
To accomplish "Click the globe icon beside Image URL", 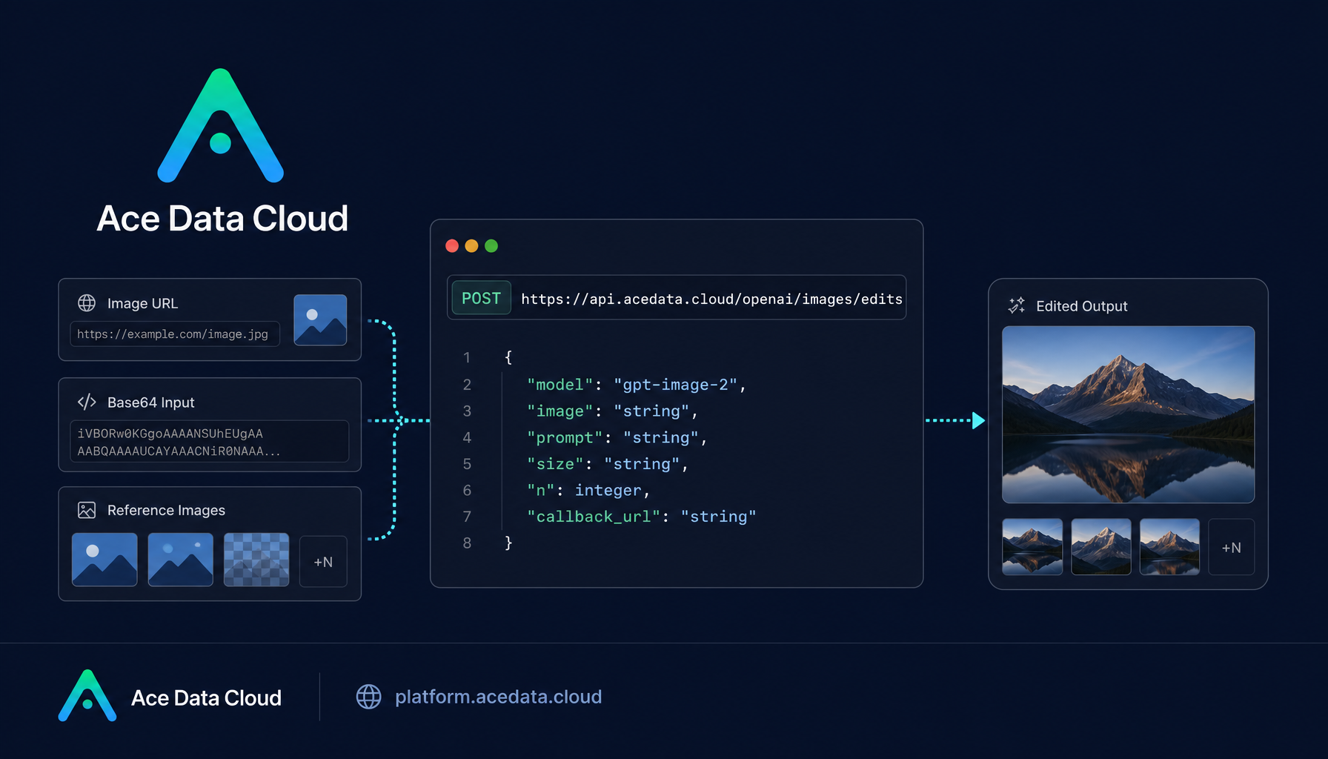I will click(87, 303).
